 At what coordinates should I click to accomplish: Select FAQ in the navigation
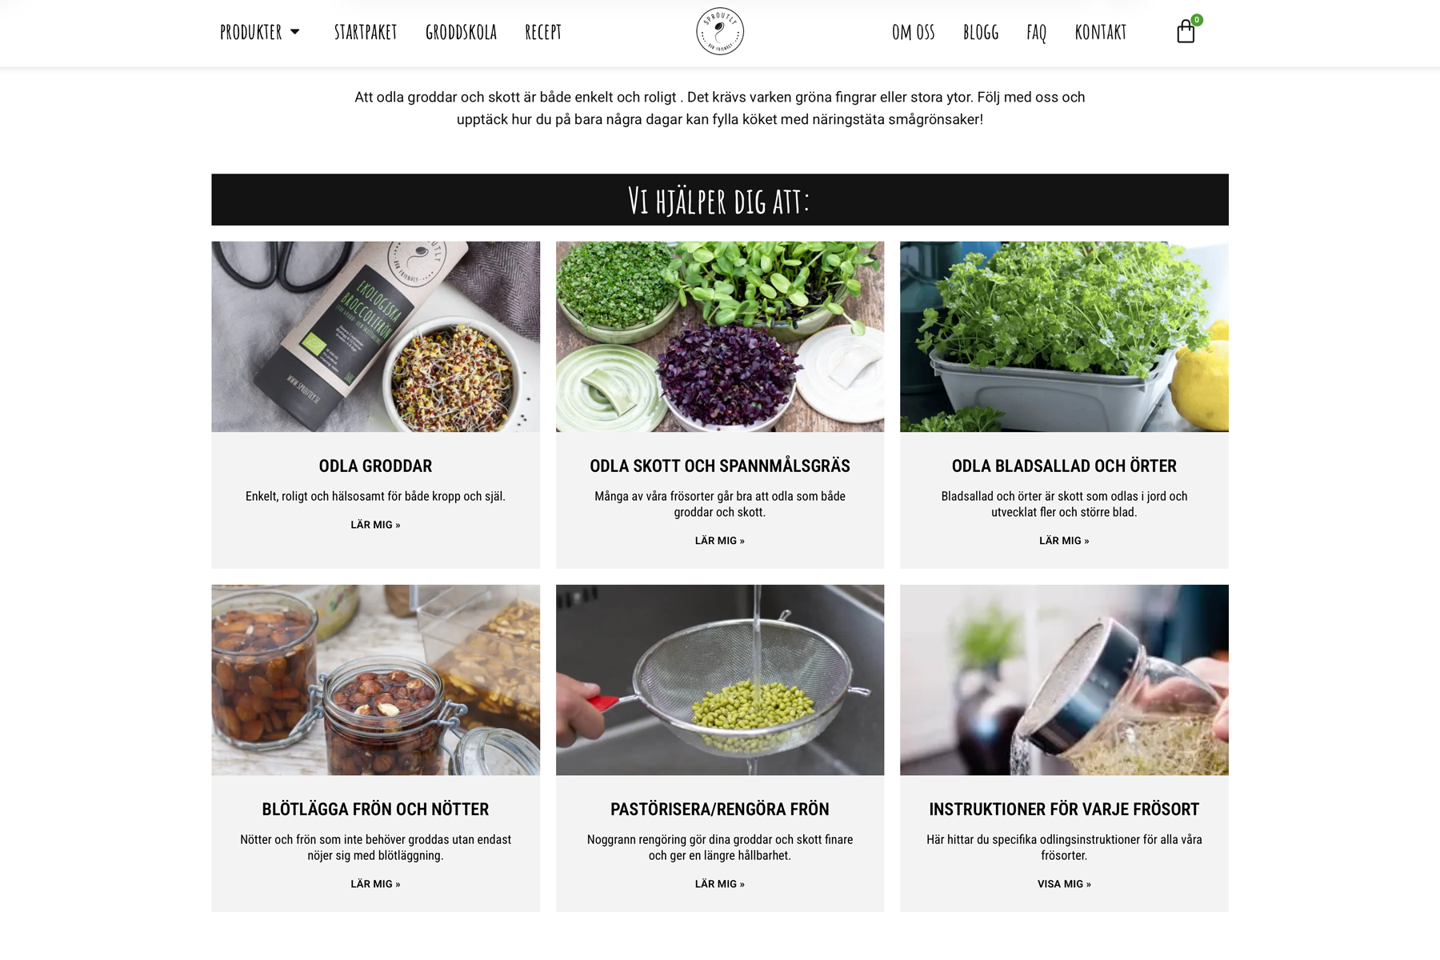(1037, 32)
